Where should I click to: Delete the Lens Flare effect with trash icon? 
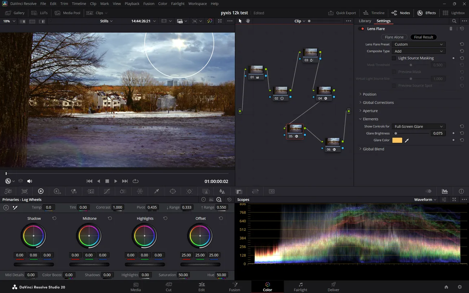tap(451, 29)
